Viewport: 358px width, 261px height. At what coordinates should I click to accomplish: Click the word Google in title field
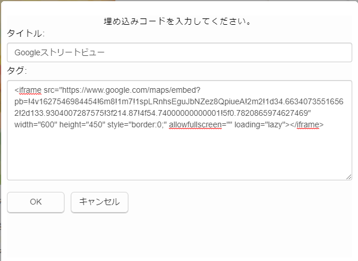click(28, 52)
